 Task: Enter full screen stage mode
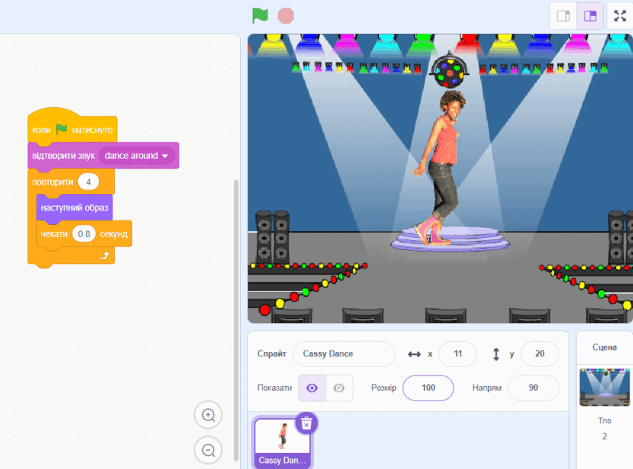620,16
